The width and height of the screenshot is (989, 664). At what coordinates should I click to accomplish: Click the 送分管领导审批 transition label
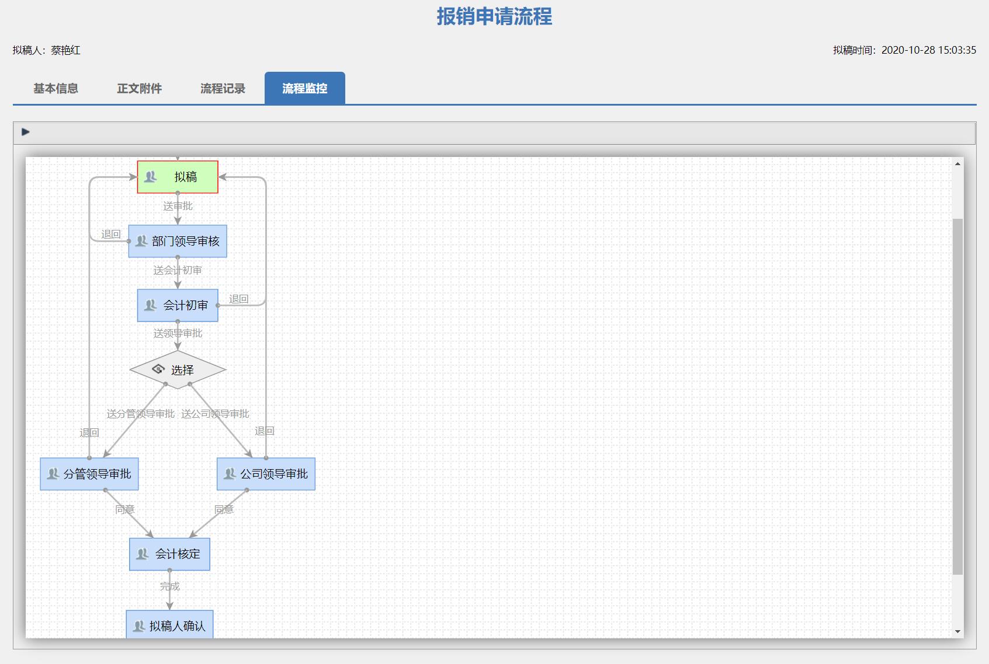pos(140,414)
